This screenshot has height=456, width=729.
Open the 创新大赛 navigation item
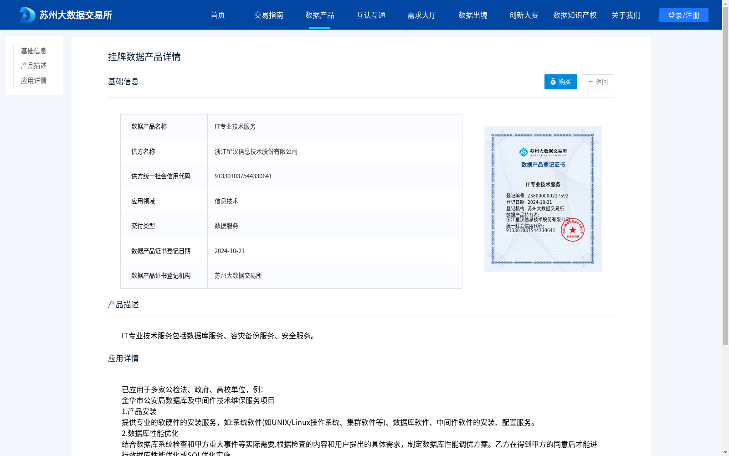tap(524, 15)
